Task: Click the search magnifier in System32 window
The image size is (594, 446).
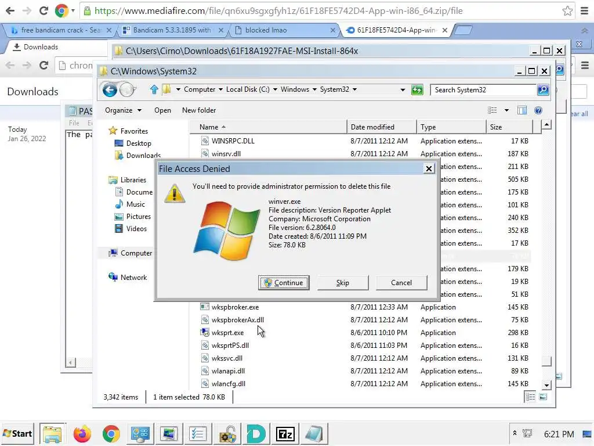Action: 543,90
